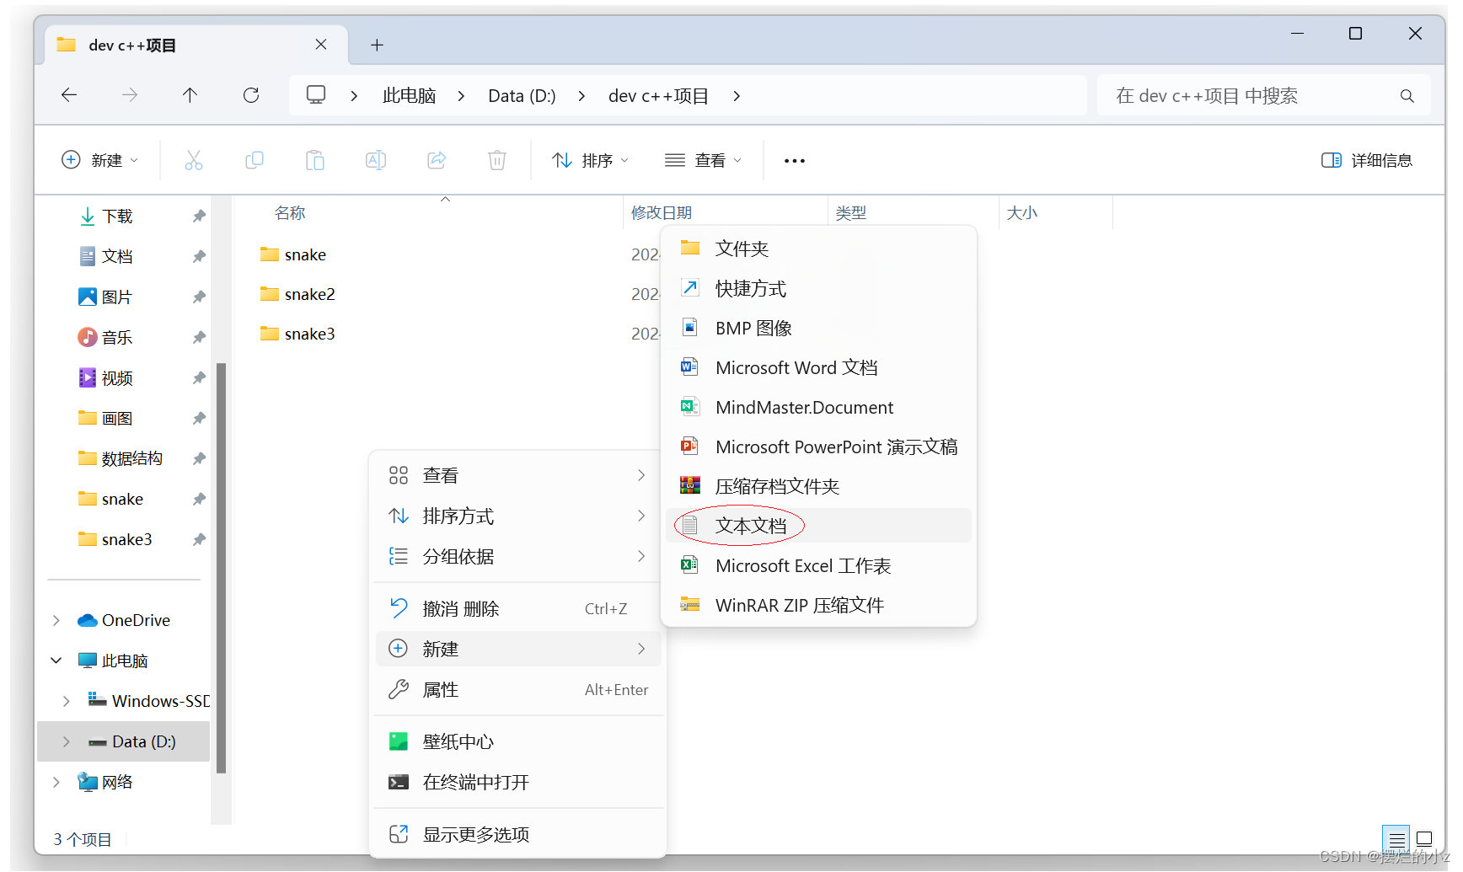This screenshot has width=1463, height=872.
Task: Expand the Windows-SSD drive node
Action: point(67,701)
